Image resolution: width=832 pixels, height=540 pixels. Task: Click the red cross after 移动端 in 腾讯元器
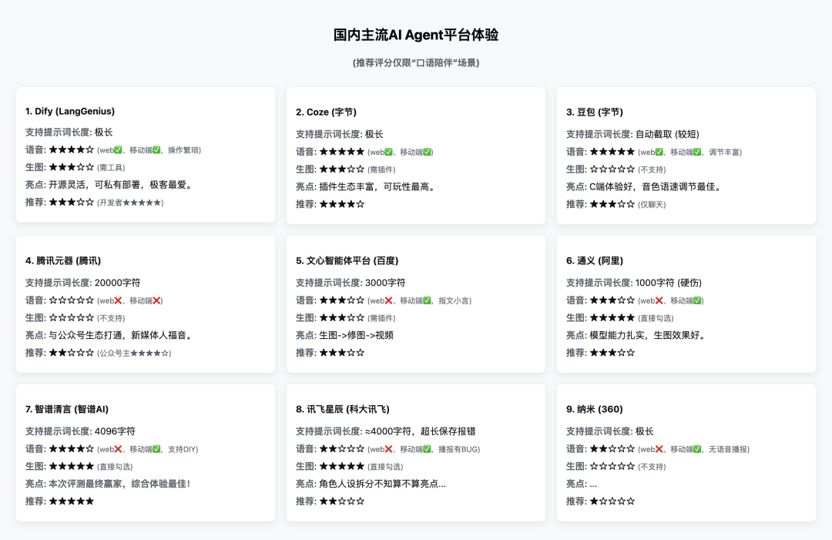coord(156,300)
